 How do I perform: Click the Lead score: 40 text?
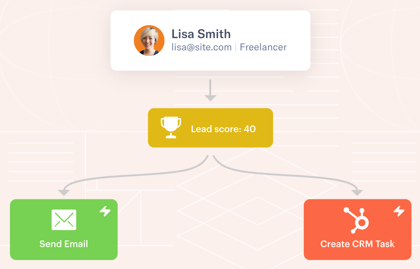(x=223, y=129)
